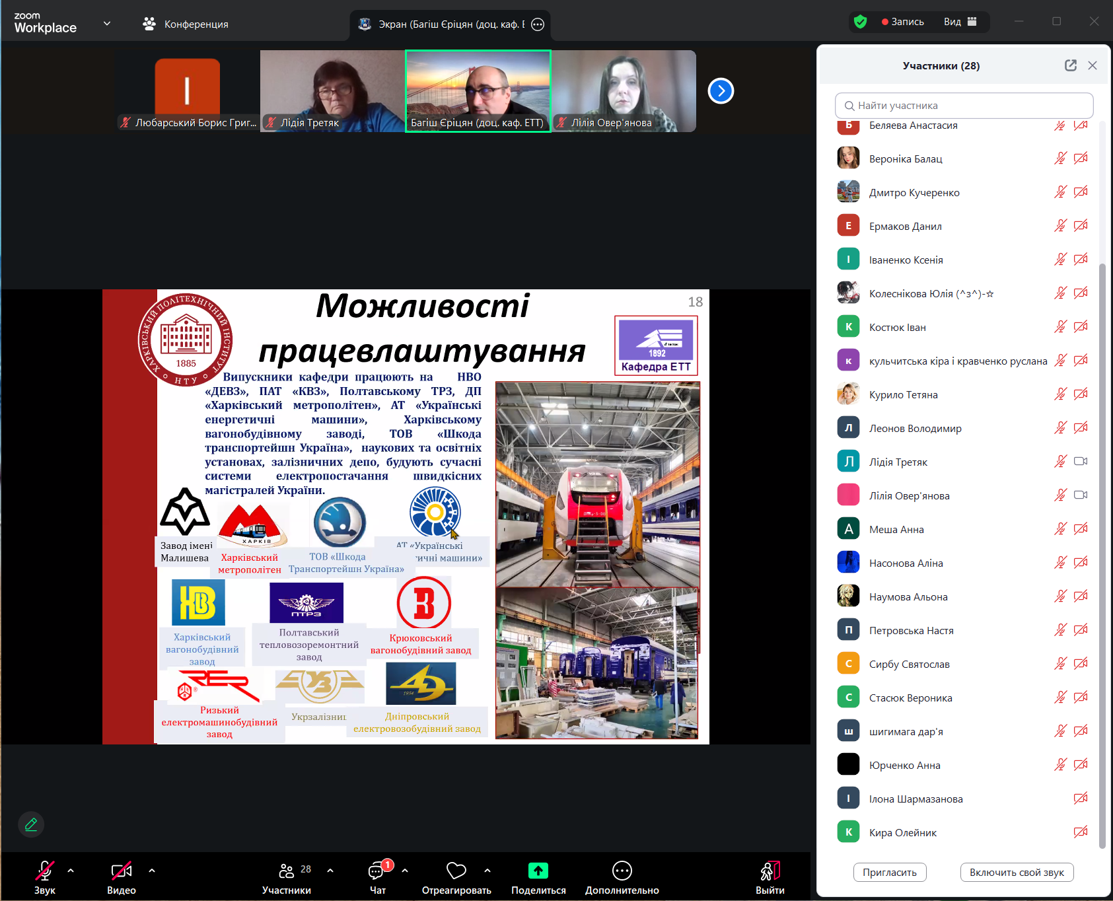Screen dimensions: 1113x901
Task: Click muted mic icon for Леонов Володимир
Action: click(1060, 428)
